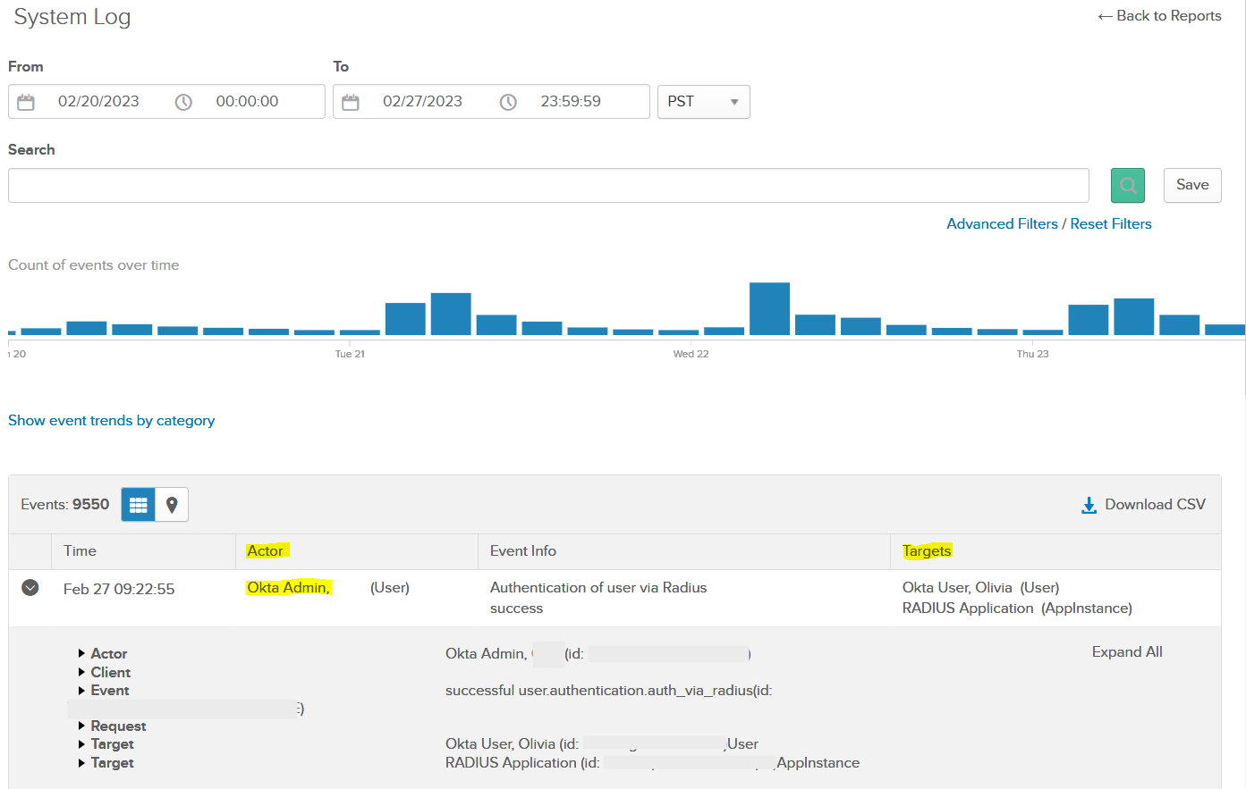Go back via Back to Reports link
The height and width of the screenshot is (789, 1246).
pyautogui.click(x=1159, y=16)
